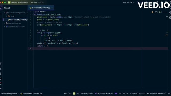
Task: Click the top error stripe marker on scrollbar
Action: coord(167,17)
